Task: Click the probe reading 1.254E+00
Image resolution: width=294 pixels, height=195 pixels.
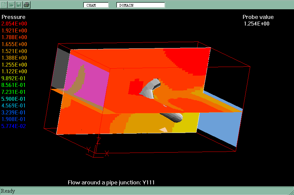Action: (257, 24)
